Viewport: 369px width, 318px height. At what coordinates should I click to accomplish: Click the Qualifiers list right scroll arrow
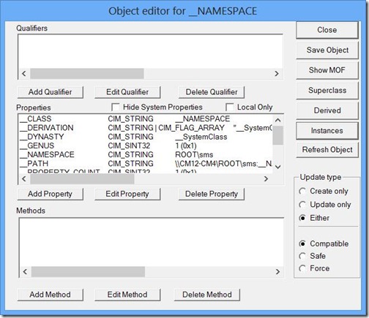tap(277, 74)
